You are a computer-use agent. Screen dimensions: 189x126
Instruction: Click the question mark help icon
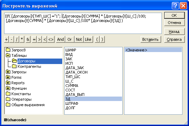point(175,5)
